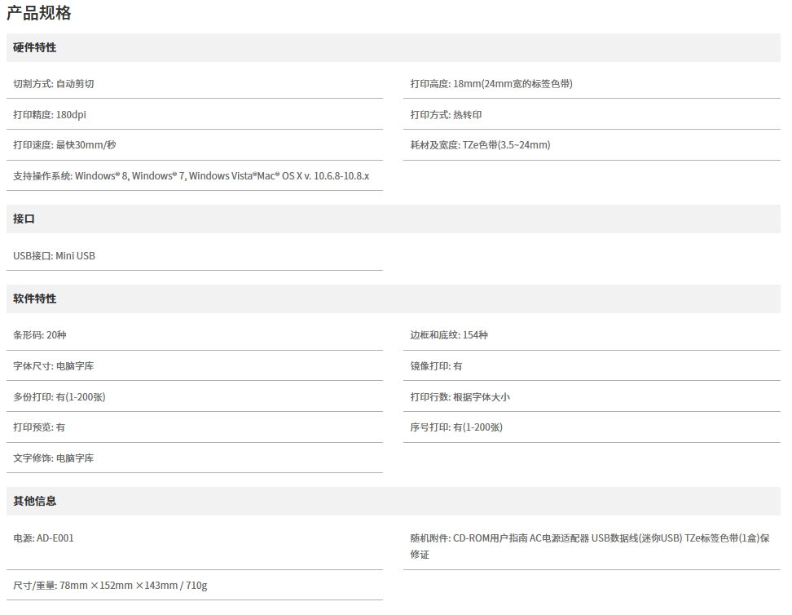This screenshot has width=792, height=615.
Task: Click the 边框和底纹 154种 entry
Action: [x=449, y=335]
